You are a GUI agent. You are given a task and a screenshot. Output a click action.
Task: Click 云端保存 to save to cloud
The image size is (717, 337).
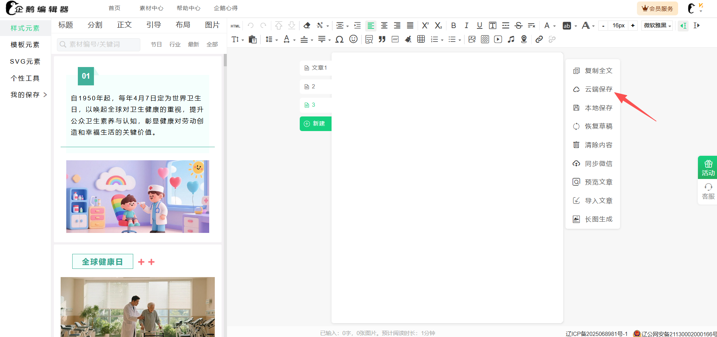tap(598, 89)
